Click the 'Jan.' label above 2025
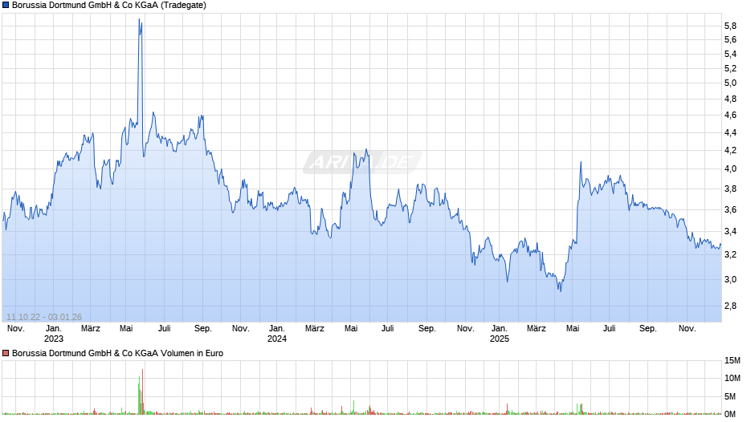Image resolution: width=755 pixels, height=422 pixels. click(500, 329)
